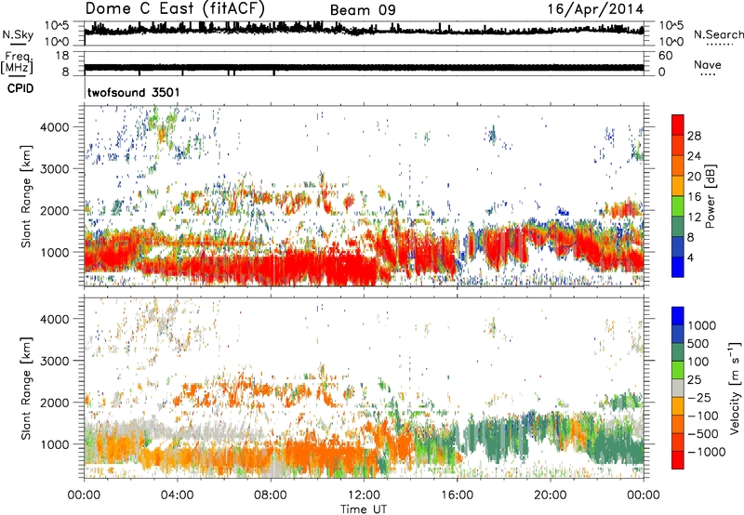Click the "20:00" time tick label
The height and width of the screenshot is (515, 744).
pyautogui.click(x=550, y=495)
